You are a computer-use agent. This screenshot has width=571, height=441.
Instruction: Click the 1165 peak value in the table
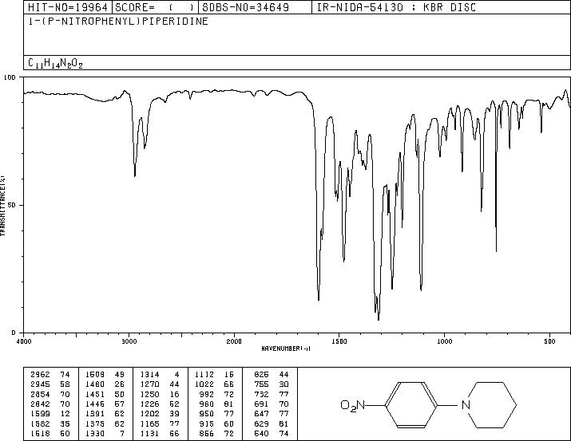point(149,423)
